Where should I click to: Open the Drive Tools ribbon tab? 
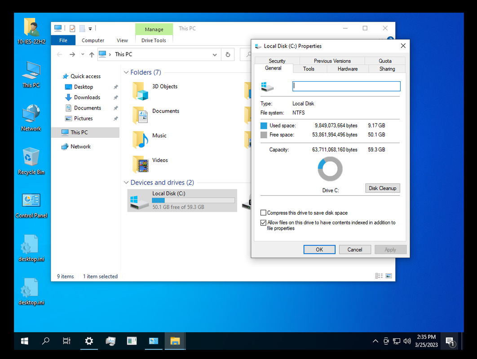(x=154, y=40)
